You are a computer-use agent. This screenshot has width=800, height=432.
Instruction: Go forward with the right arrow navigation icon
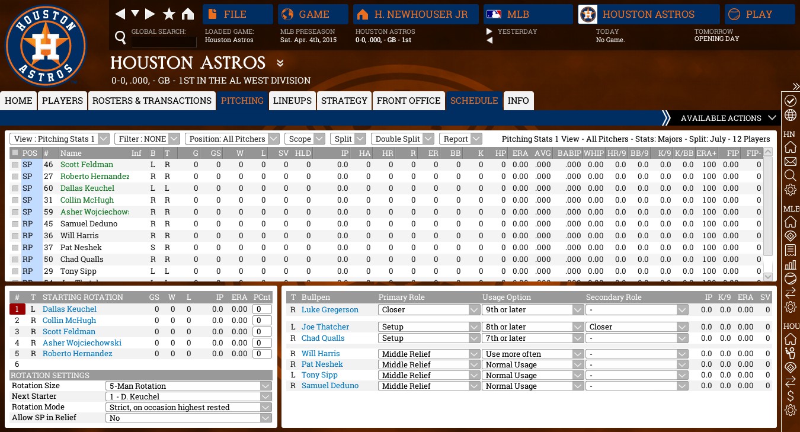point(150,14)
